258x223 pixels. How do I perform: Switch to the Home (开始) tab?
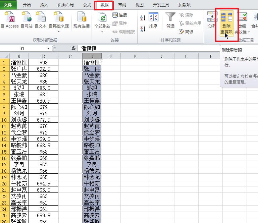(27, 5)
